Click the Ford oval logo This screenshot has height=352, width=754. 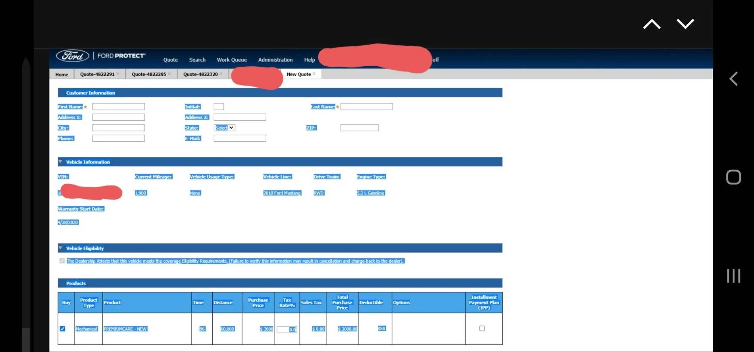(x=73, y=56)
